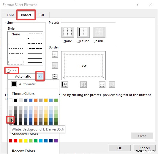Toggle the left border button
This screenshot has height=154, width=158.
tap(64, 84)
